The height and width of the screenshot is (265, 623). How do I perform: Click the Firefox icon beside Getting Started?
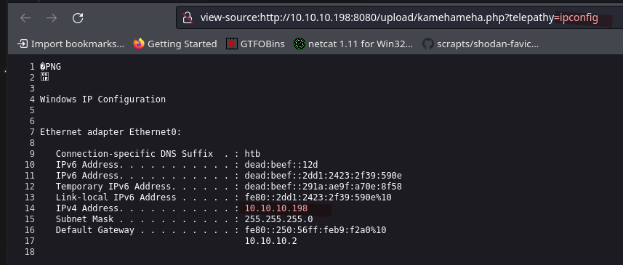coord(139,44)
